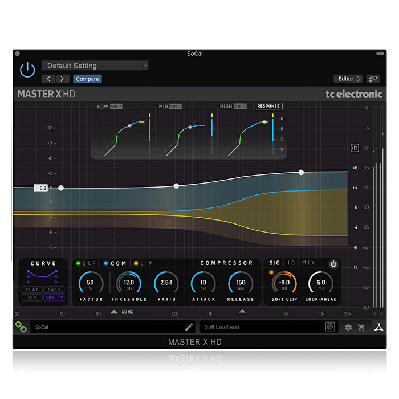
Task: Go to next preset arrow
Action: pos(62,79)
